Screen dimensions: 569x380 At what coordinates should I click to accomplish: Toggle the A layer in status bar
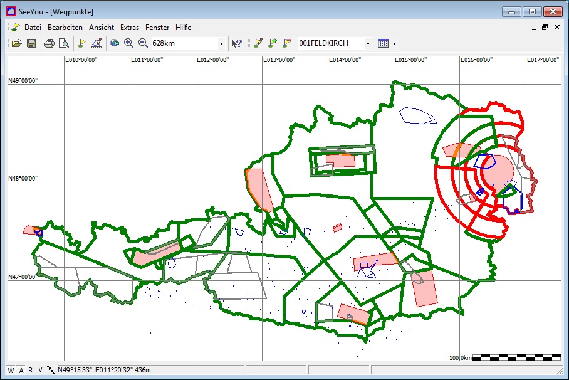(21, 370)
